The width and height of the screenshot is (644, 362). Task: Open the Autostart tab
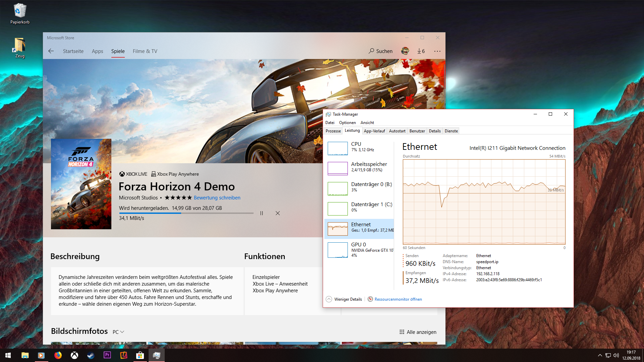[x=397, y=131]
